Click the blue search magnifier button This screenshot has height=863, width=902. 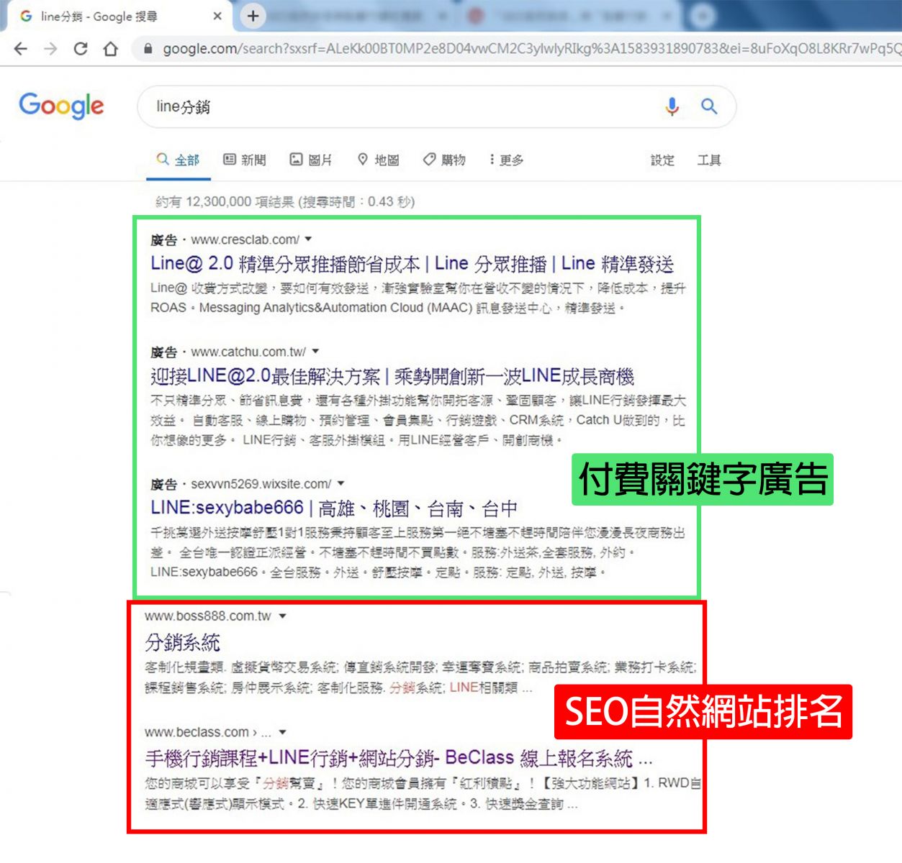[709, 106]
